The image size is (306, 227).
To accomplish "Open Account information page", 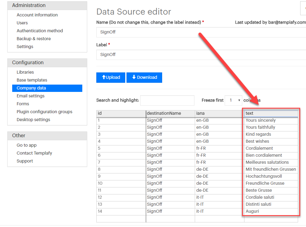I will (x=37, y=15).
